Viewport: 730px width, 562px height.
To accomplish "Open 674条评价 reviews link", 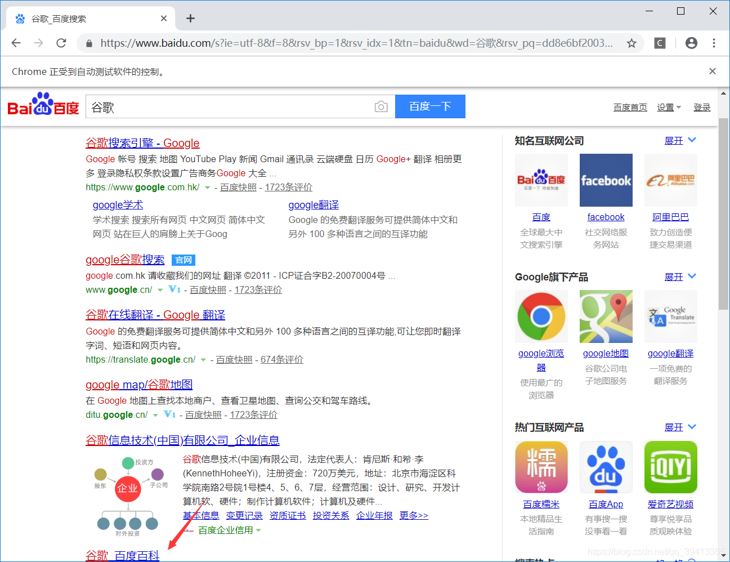I will pos(281,360).
